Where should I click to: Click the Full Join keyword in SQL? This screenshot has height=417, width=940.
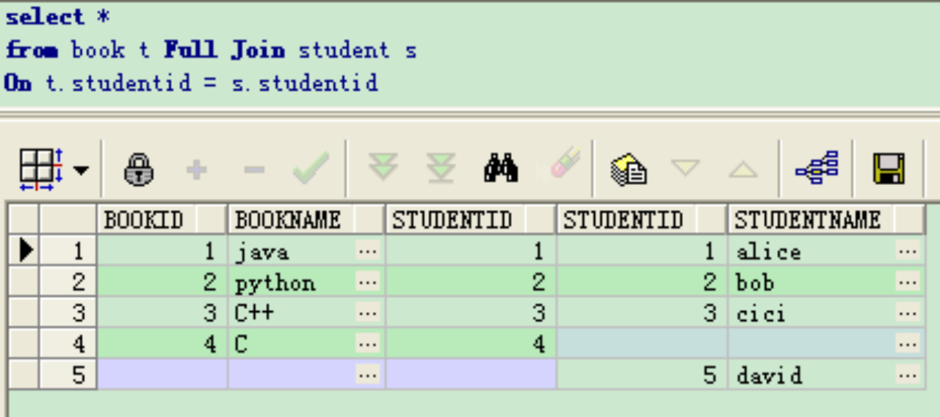pyautogui.click(x=224, y=50)
